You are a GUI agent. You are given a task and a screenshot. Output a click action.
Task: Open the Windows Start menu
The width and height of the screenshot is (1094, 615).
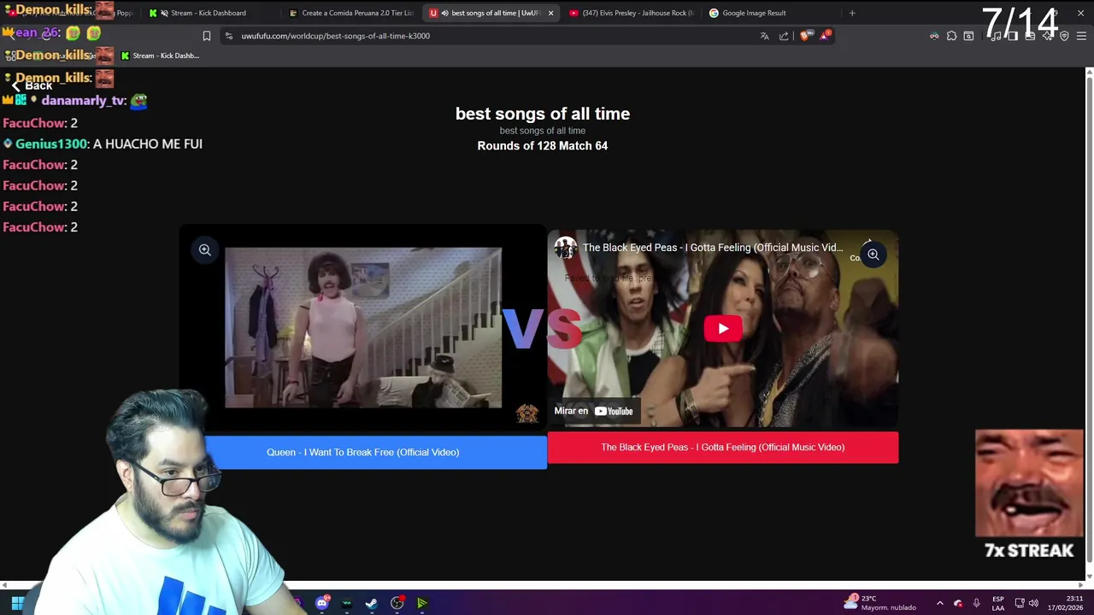point(17,603)
